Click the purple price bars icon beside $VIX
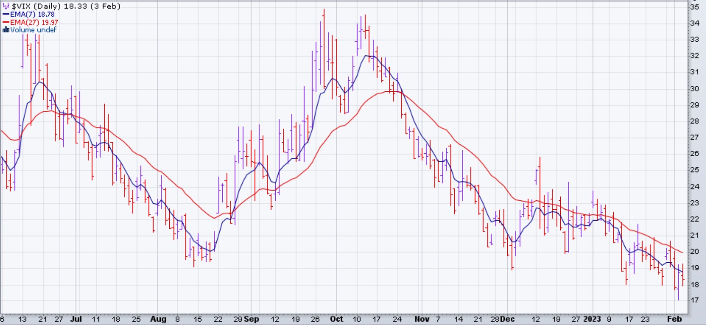This screenshot has width=706, height=325. [x=6, y=6]
